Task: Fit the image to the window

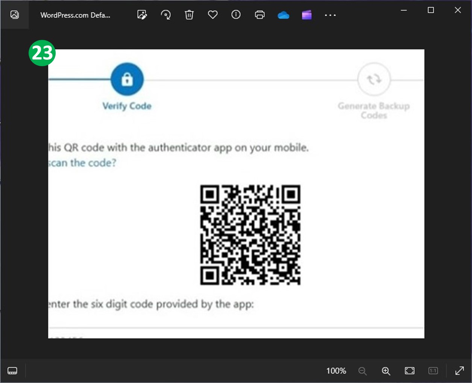Action: click(x=410, y=371)
